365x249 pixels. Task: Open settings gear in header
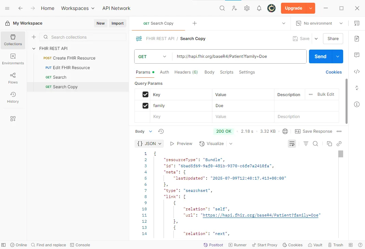tap(247, 8)
